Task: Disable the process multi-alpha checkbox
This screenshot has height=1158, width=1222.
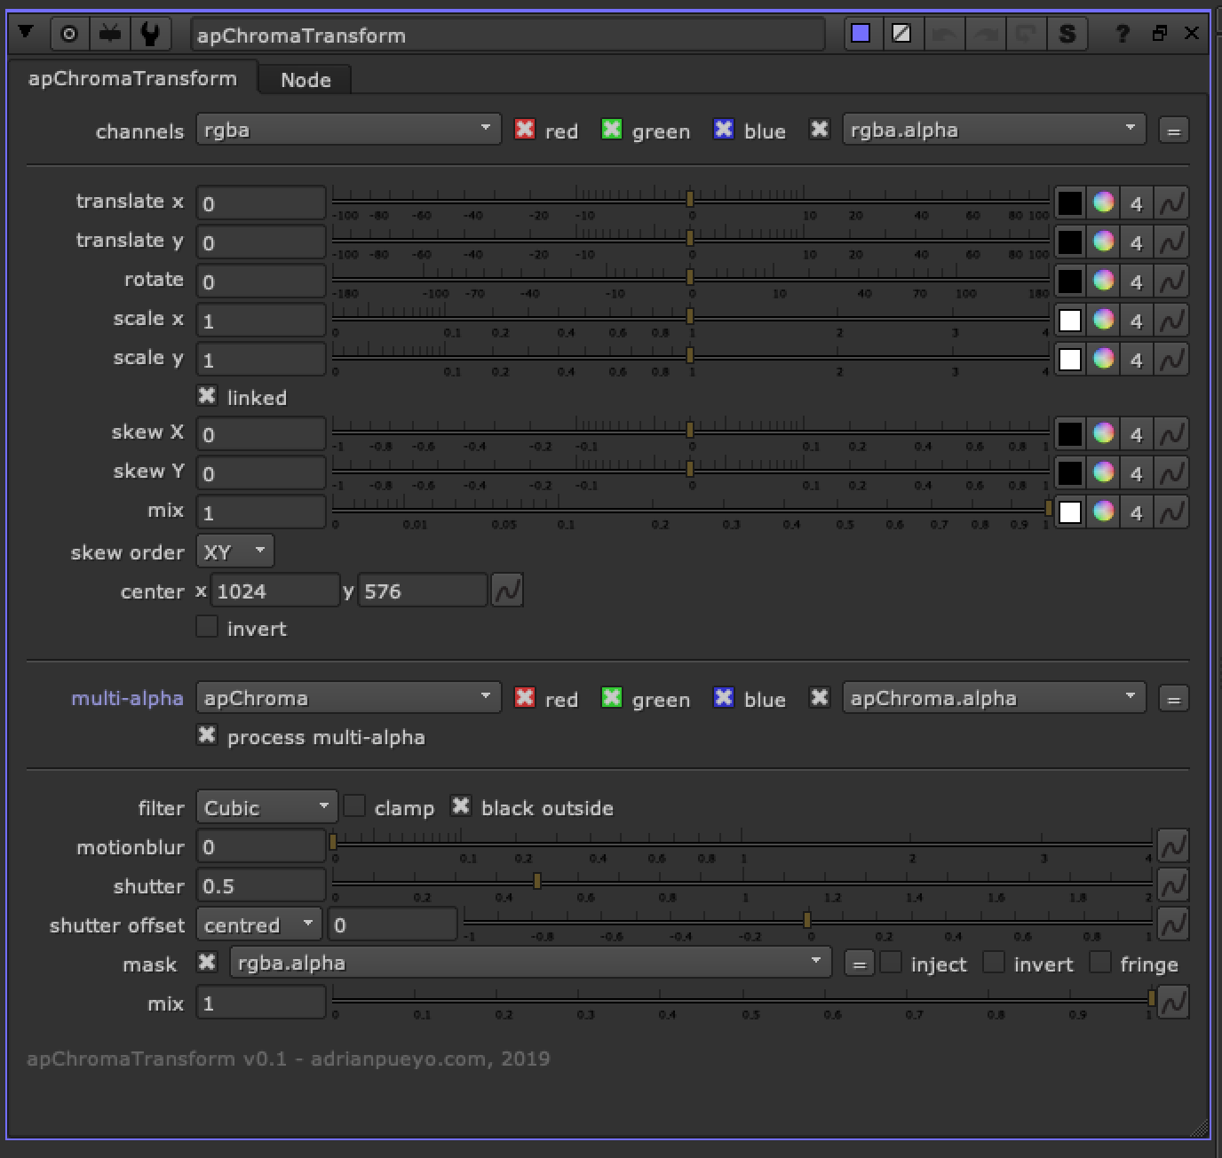Action: (x=207, y=734)
